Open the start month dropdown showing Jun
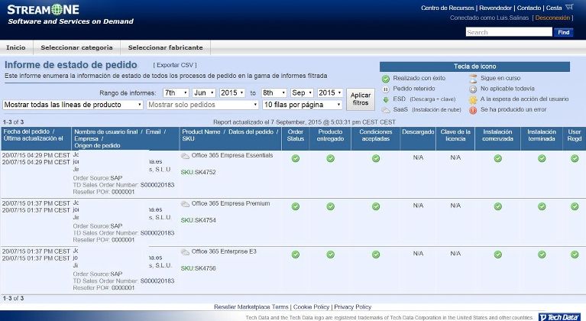The width and height of the screenshot is (586, 321). 204,92
